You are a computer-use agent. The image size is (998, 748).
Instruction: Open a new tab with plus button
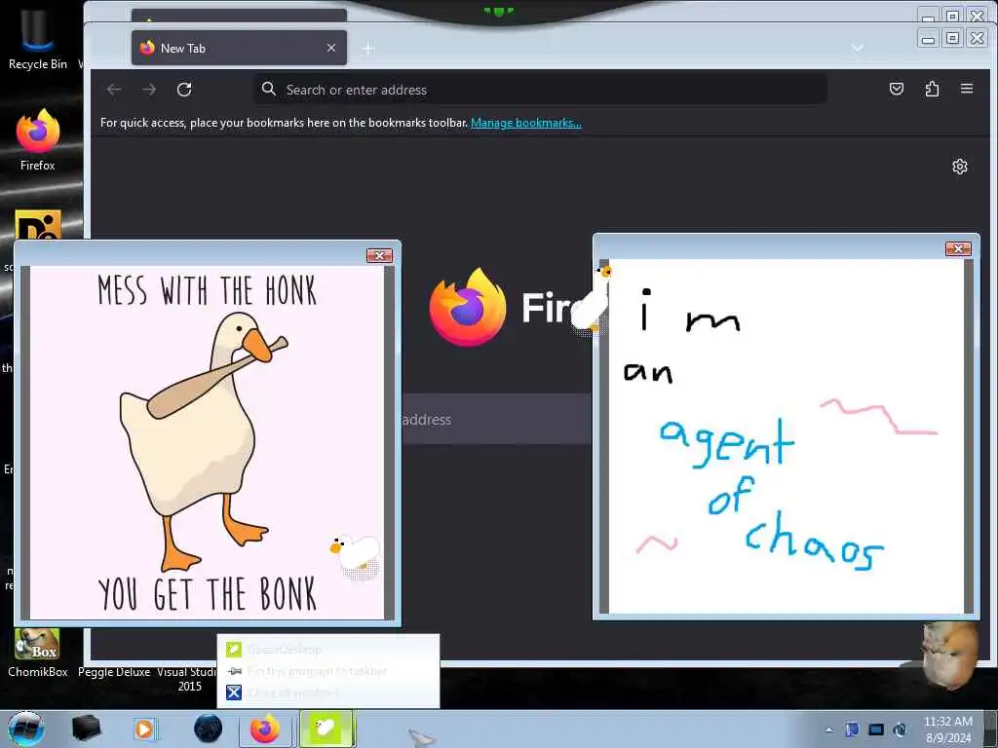(367, 49)
